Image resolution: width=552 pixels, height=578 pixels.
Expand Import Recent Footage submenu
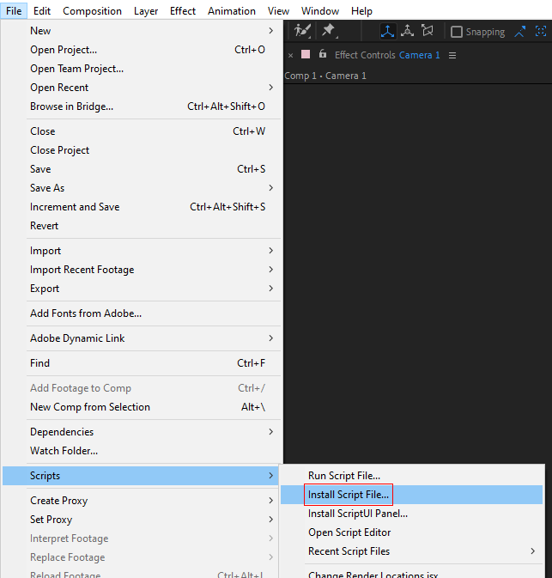[x=142, y=270]
